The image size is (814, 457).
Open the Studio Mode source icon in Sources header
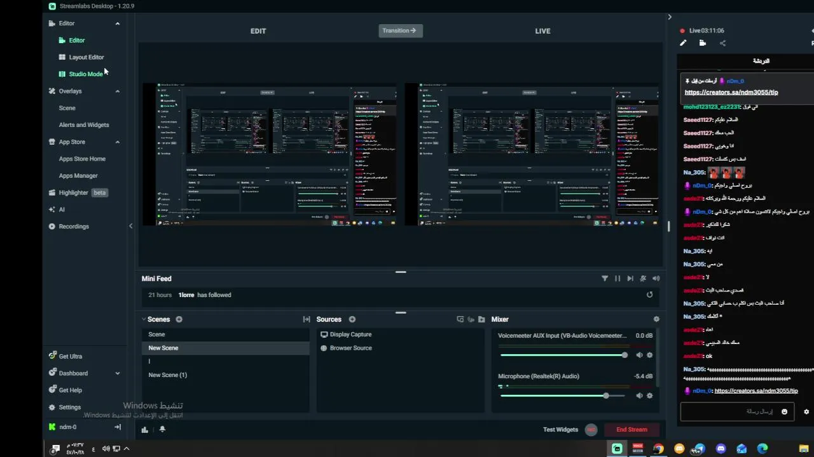coord(460,319)
